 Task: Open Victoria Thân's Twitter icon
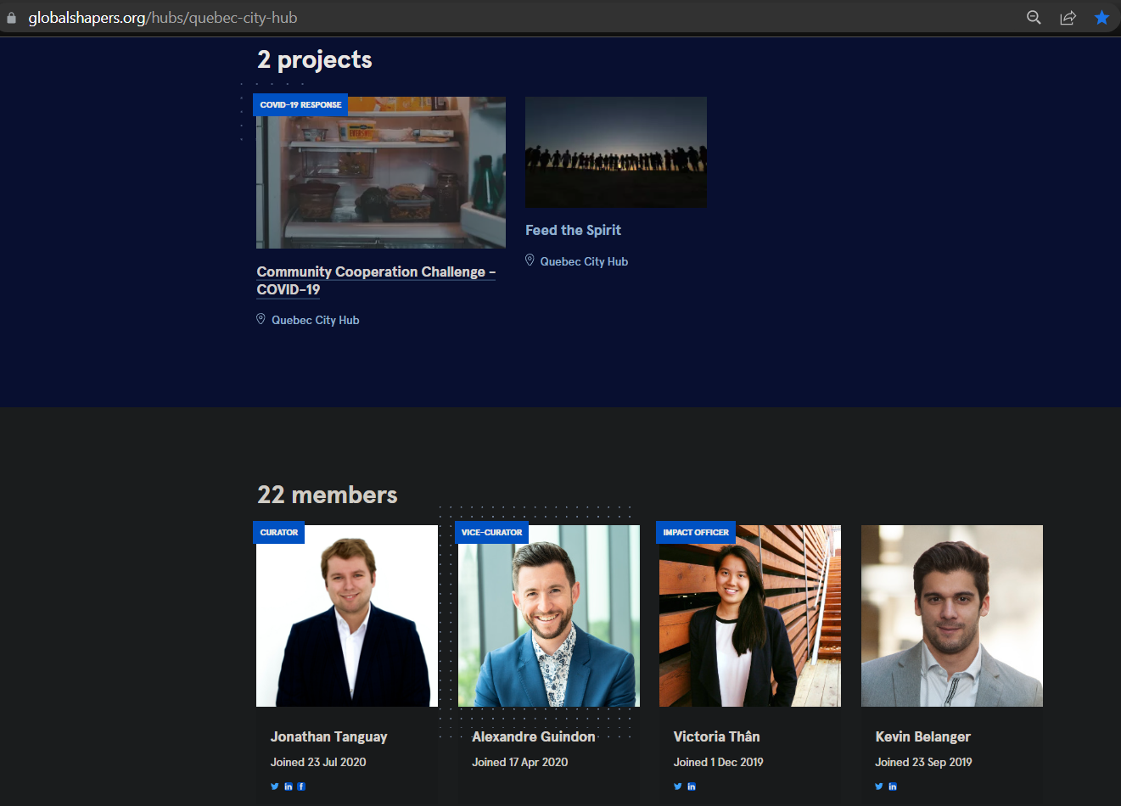pos(678,786)
